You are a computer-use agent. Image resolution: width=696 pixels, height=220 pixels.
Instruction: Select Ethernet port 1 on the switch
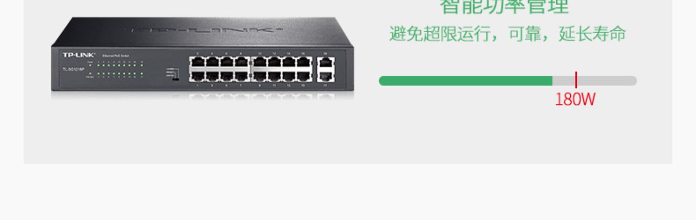[198, 76]
